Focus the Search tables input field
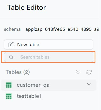The height and width of the screenshot is (110, 101). (49, 57)
